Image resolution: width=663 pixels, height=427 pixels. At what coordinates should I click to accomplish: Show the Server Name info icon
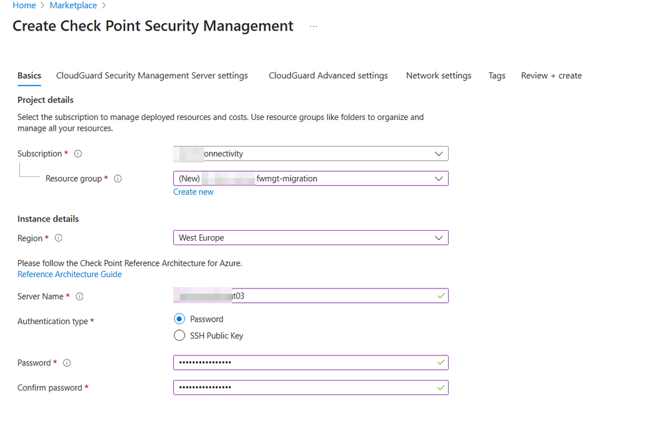(80, 296)
